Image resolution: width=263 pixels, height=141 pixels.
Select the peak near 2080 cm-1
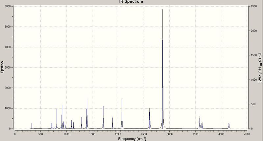point(122,114)
